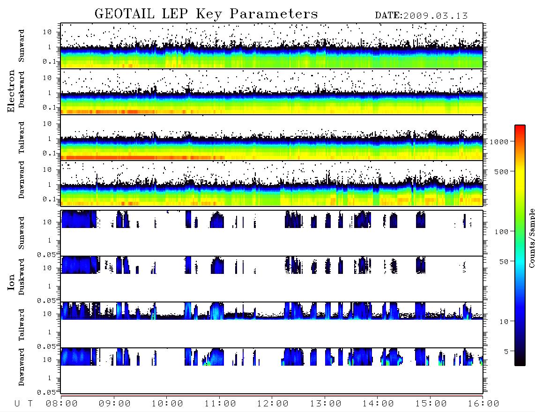535x412 pixels.
Task: Click the "500" color bar tick label
Action: [x=502, y=171]
